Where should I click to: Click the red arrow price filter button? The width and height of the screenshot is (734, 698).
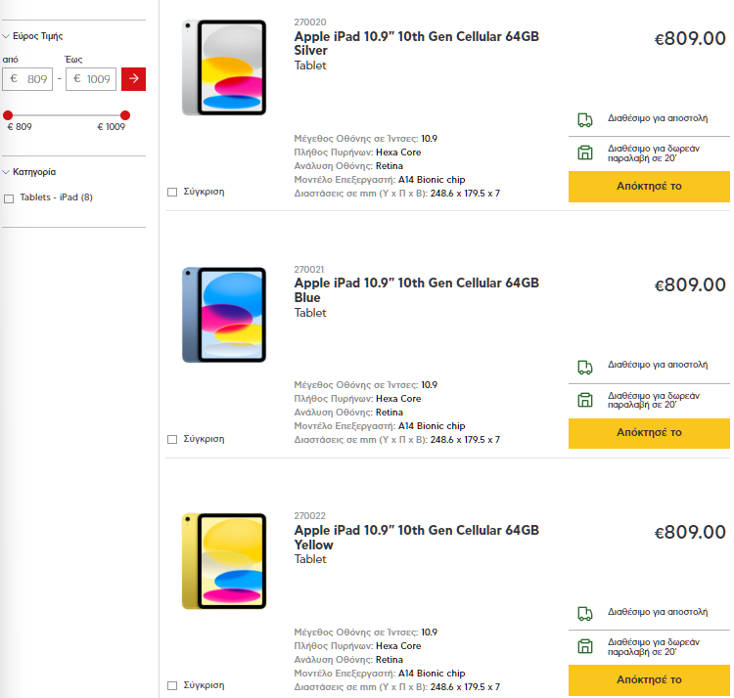pyautogui.click(x=133, y=78)
